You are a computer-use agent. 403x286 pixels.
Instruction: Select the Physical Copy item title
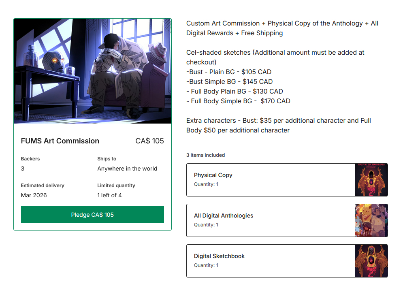pyautogui.click(x=213, y=175)
